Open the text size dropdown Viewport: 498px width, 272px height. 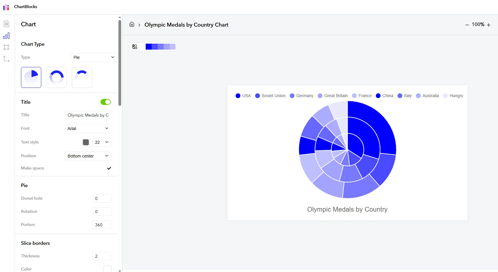tap(102, 142)
